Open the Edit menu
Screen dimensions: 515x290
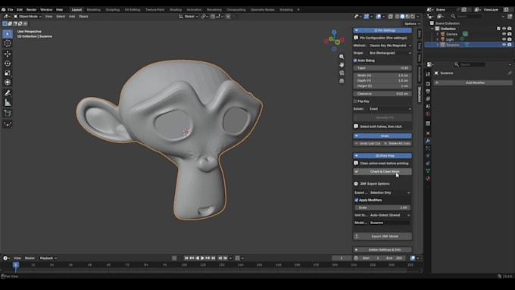coord(20,10)
